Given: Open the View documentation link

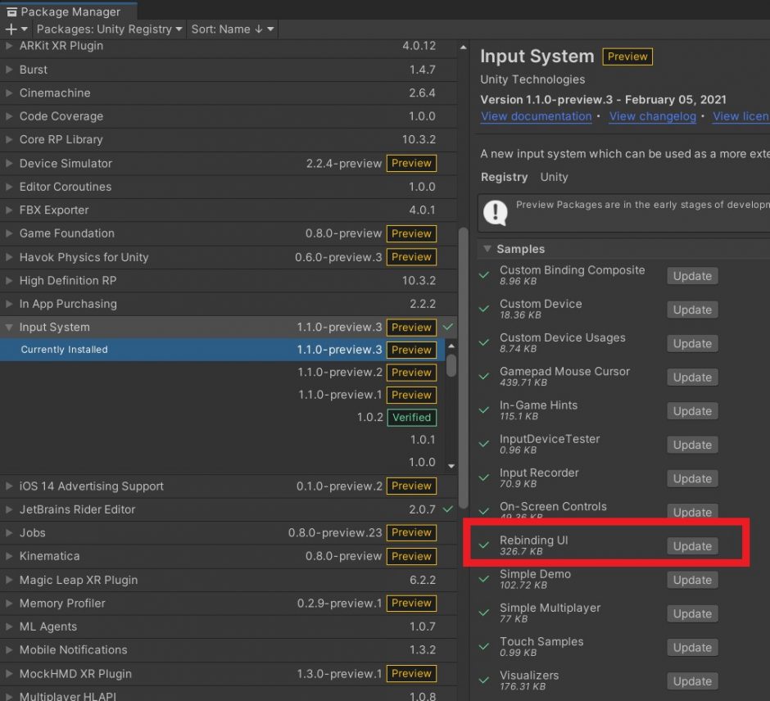Looking at the screenshot, I should pos(536,116).
